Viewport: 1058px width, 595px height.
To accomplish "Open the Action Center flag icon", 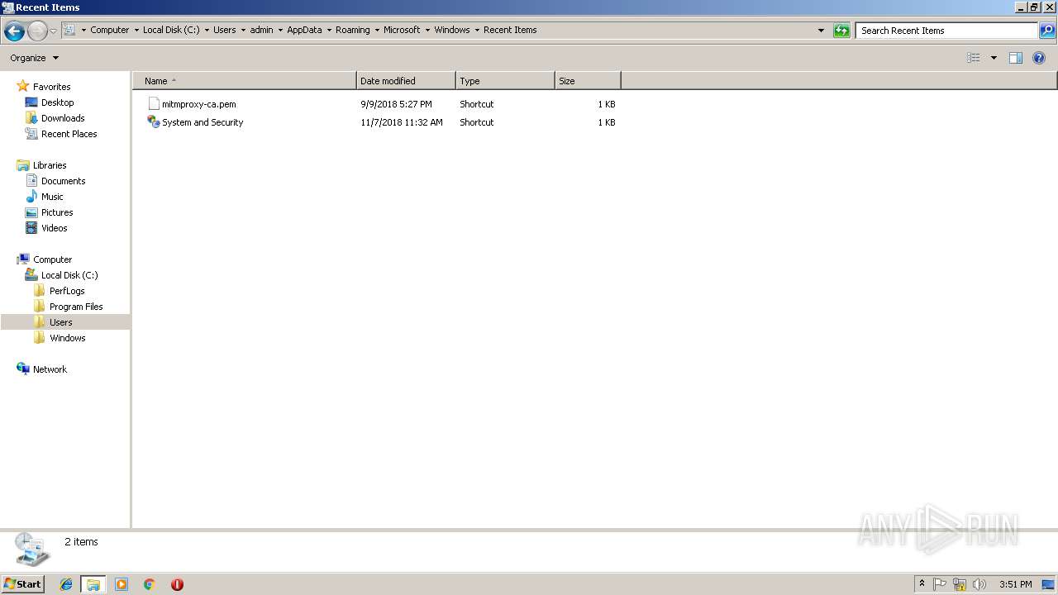I will 940,584.
